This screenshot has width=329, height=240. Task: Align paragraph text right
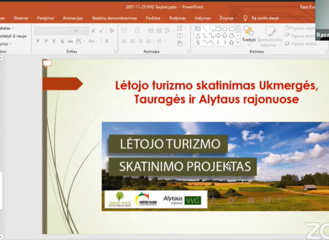coord(141,41)
